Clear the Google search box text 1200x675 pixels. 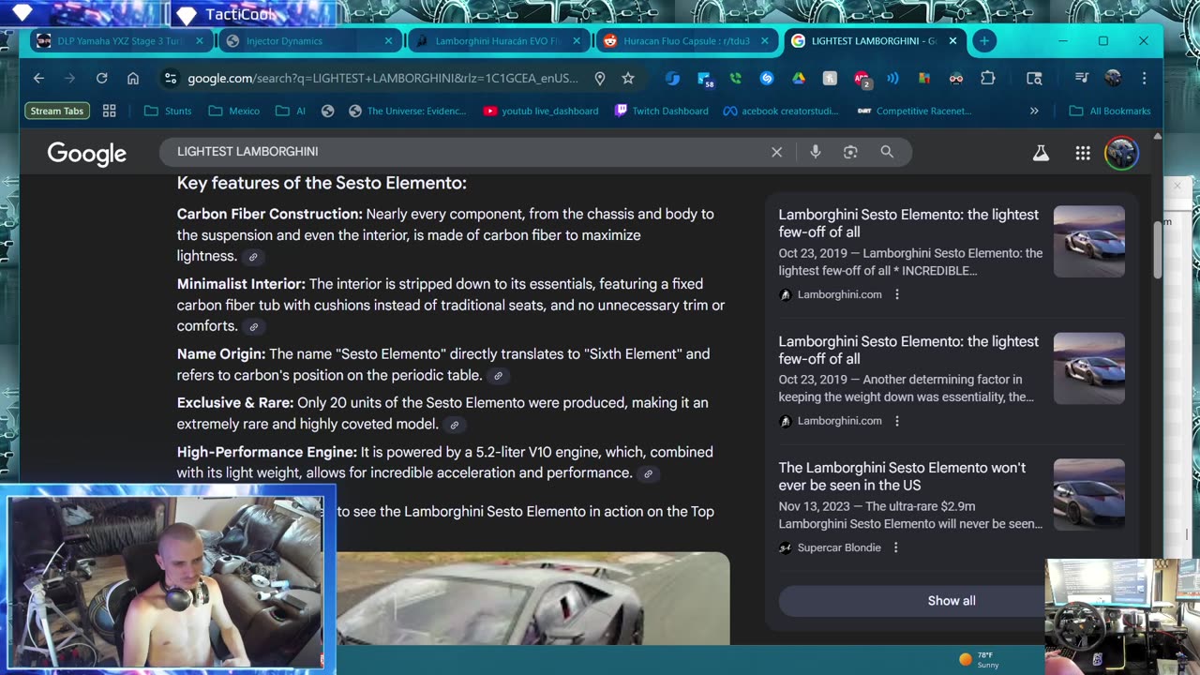776,152
